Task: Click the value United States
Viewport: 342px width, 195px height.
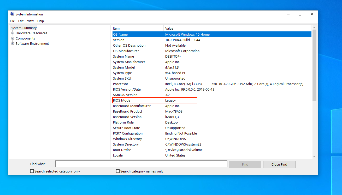Action: [x=175, y=155]
